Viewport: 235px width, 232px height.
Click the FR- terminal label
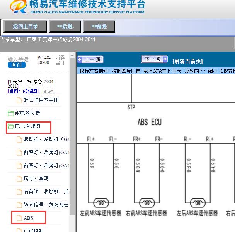point(159,139)
